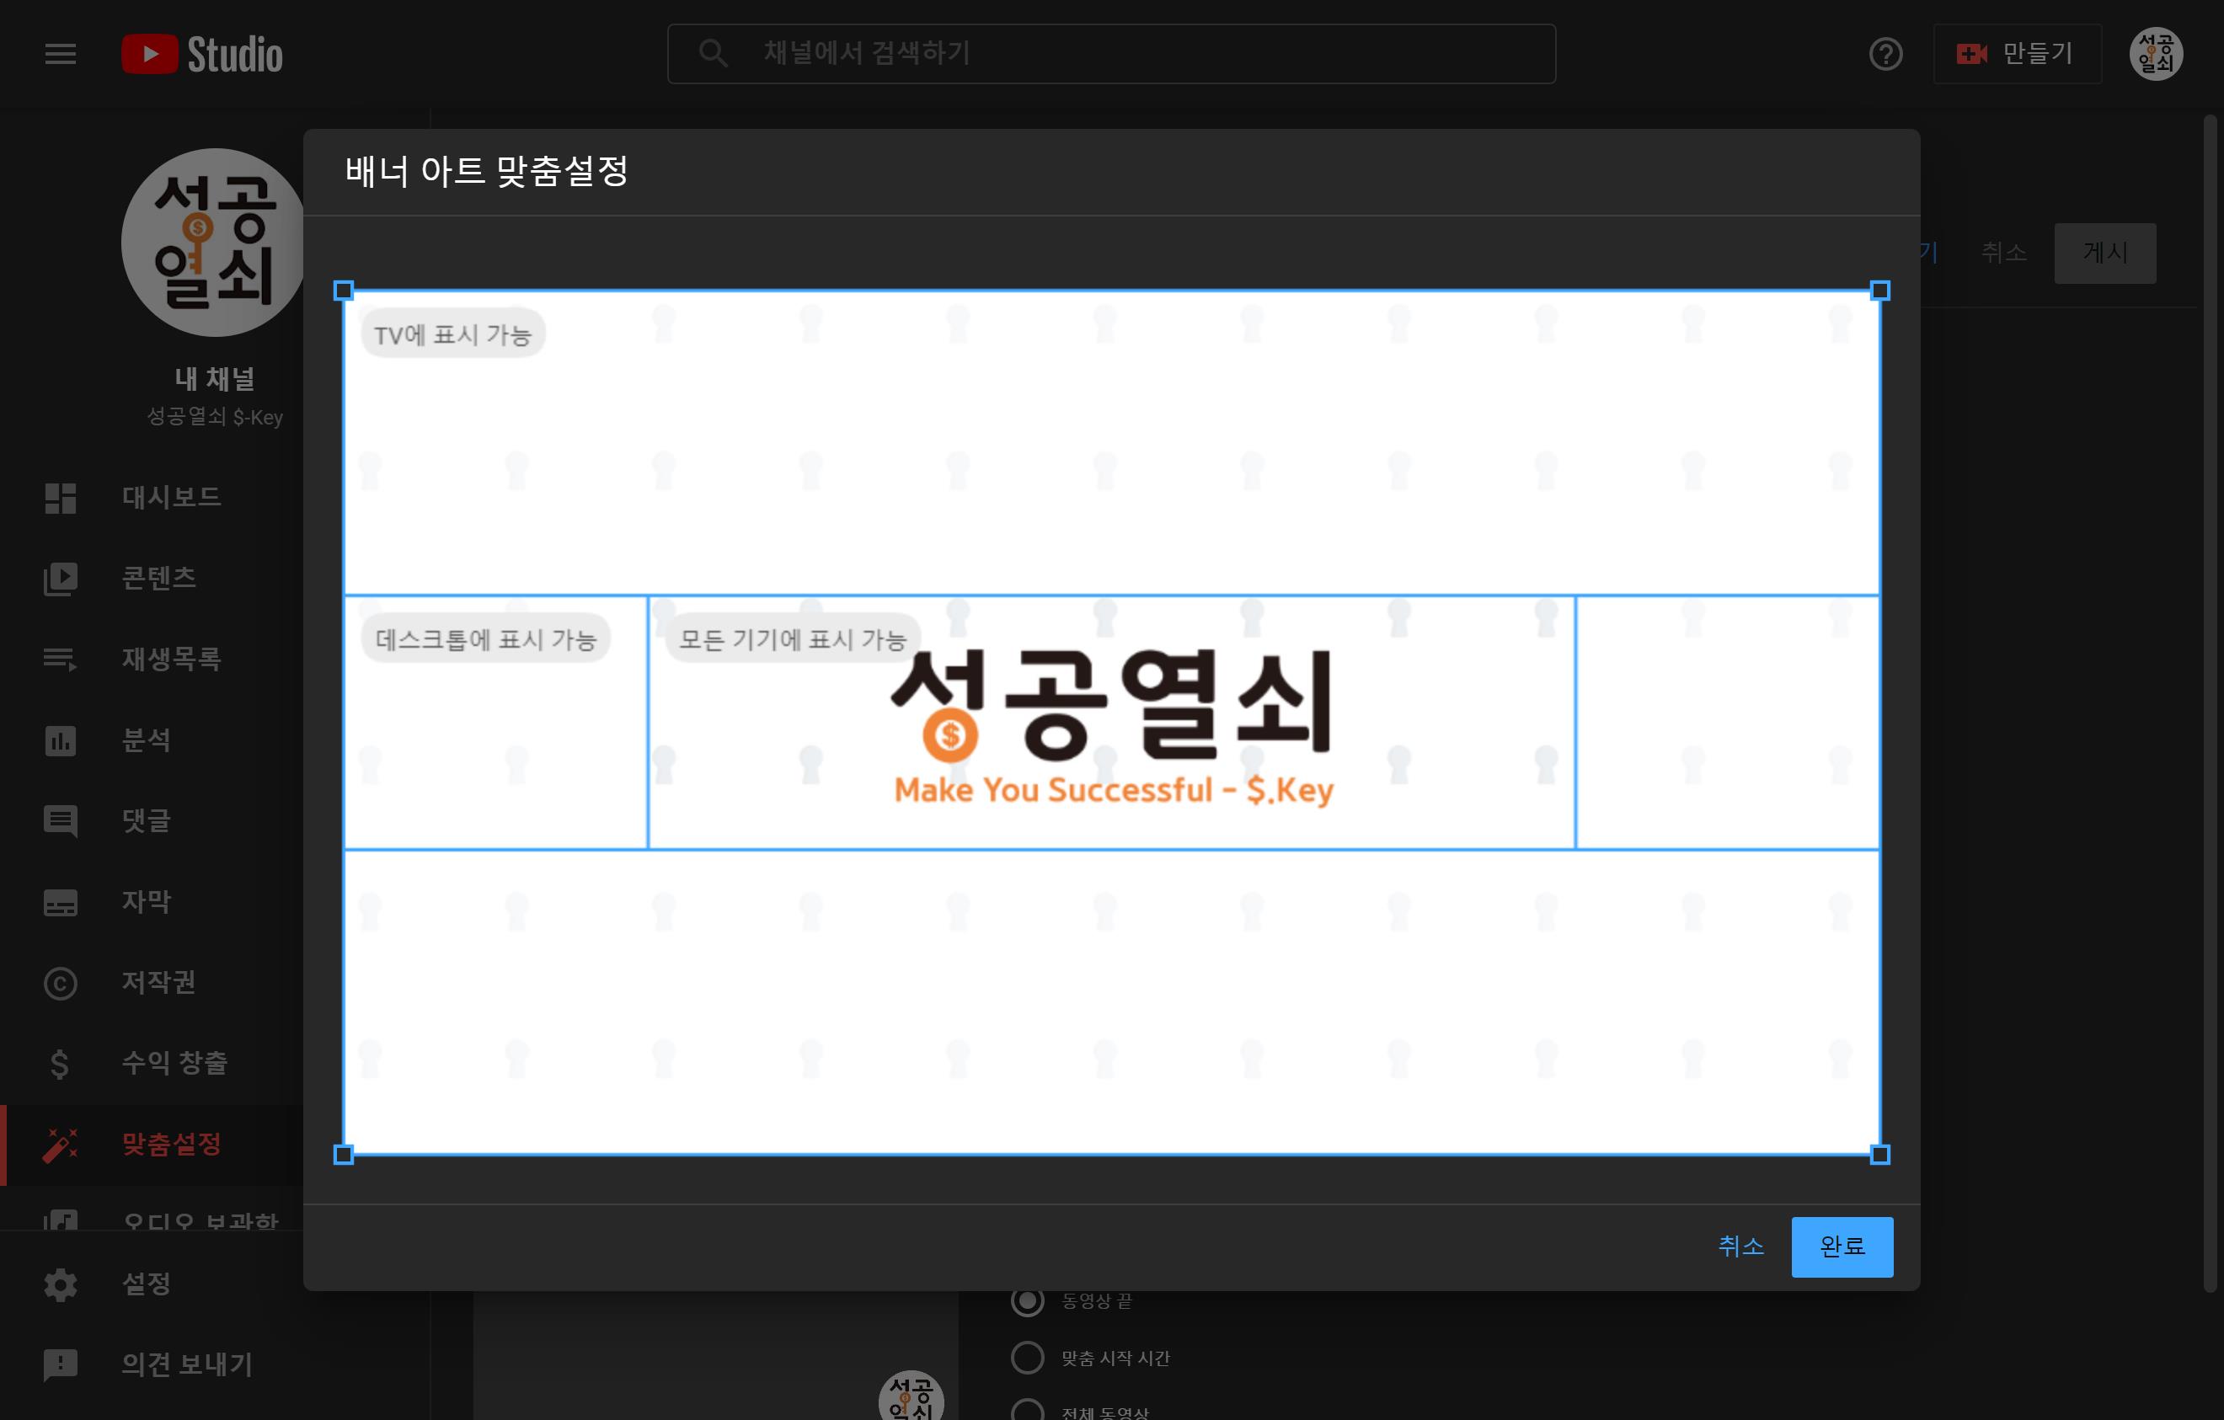2224x1420 pixels.
Task: Click the 취소 link beside 게시 button
Action: click(x=2003, y=253)
